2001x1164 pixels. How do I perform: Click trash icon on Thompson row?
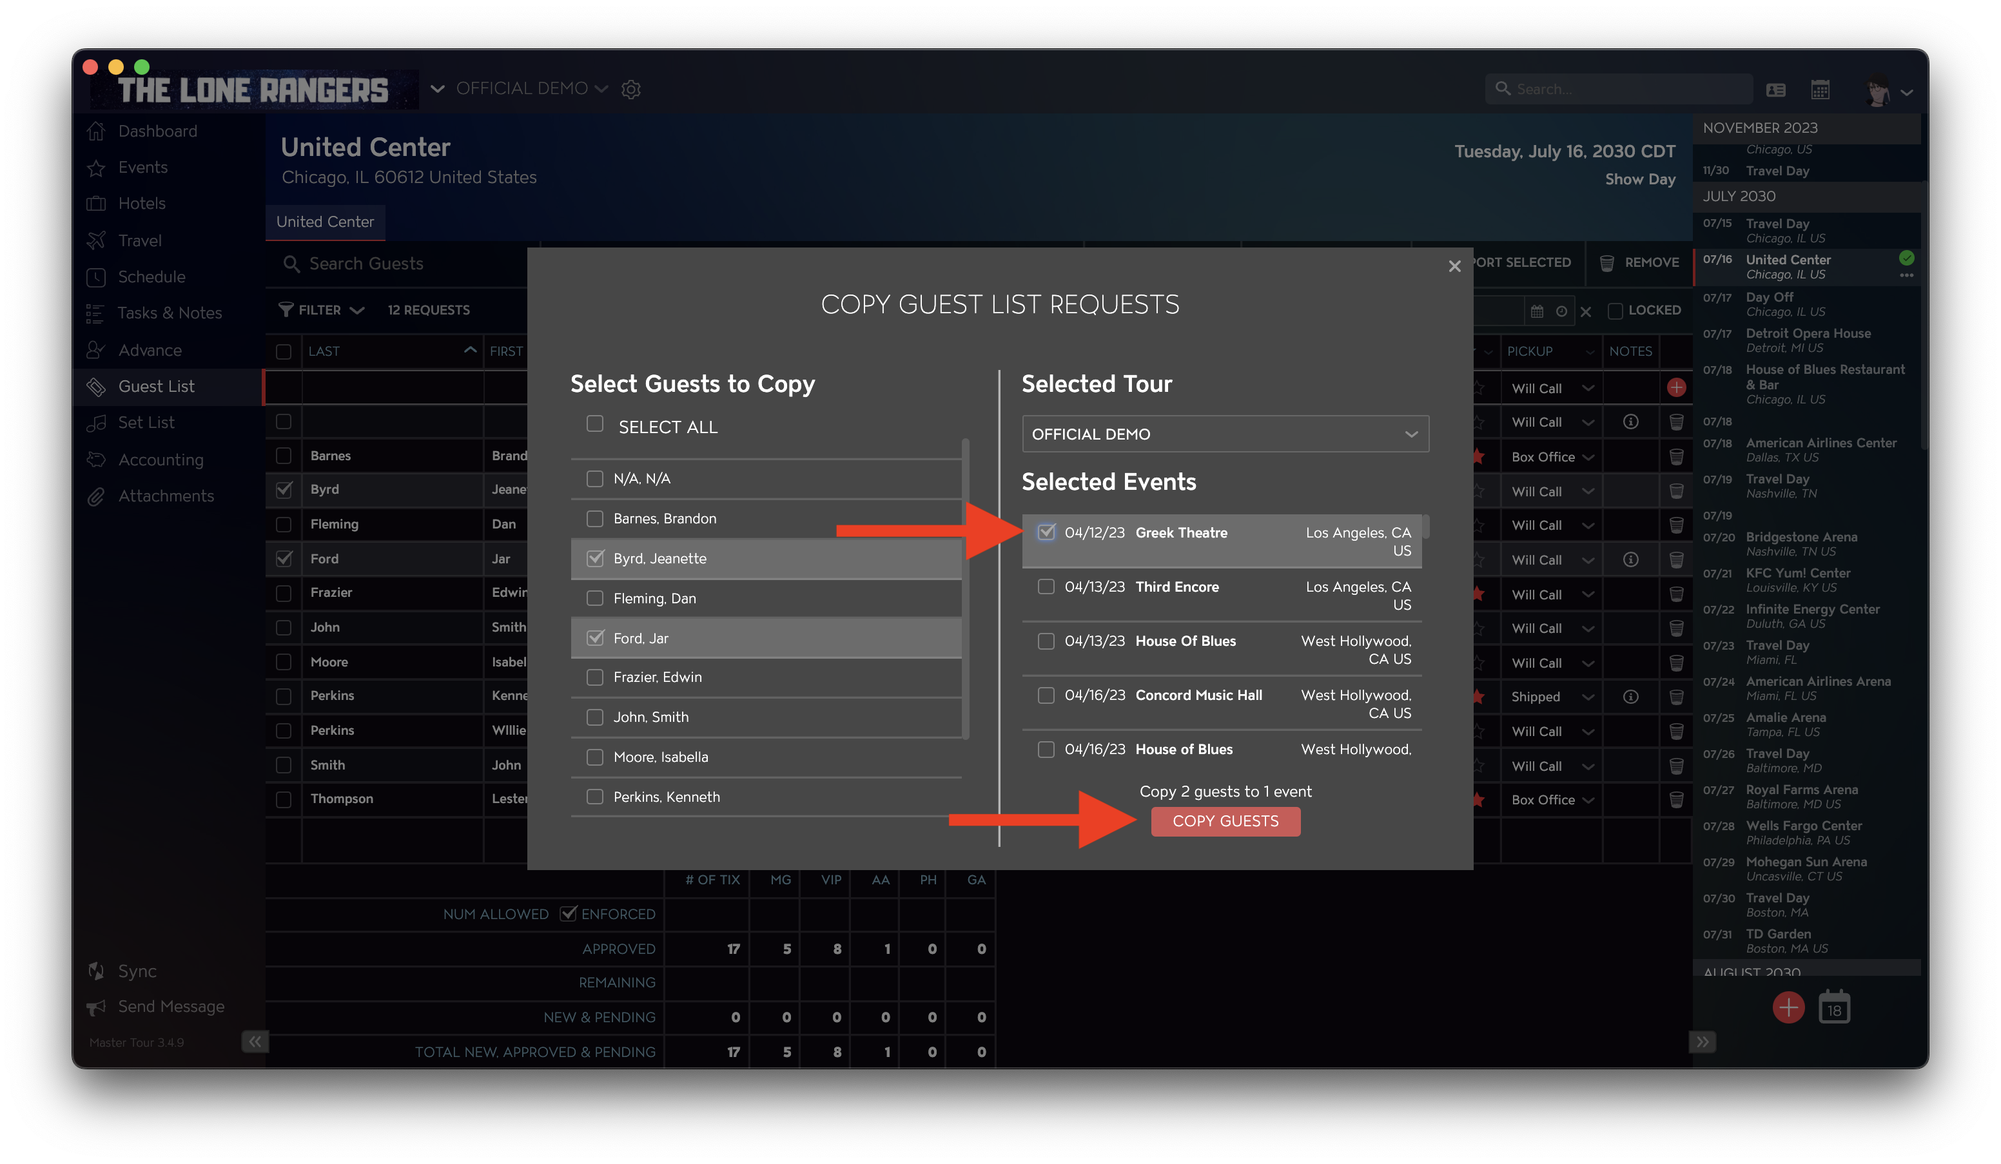click(1675, 800)
